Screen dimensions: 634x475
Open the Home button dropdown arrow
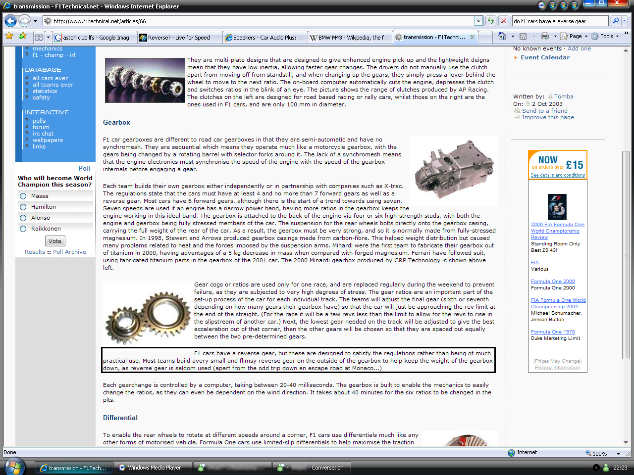(x=513, y=36)
